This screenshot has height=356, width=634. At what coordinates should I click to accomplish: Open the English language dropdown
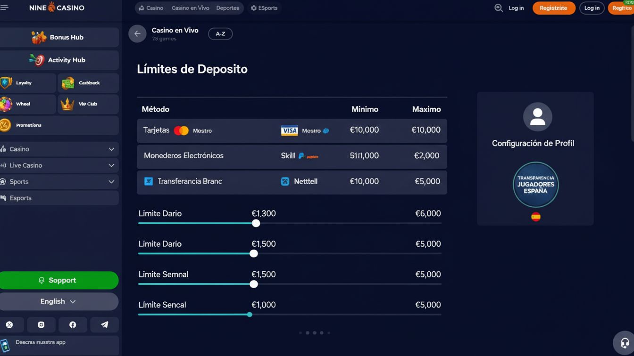coord(58,301)
